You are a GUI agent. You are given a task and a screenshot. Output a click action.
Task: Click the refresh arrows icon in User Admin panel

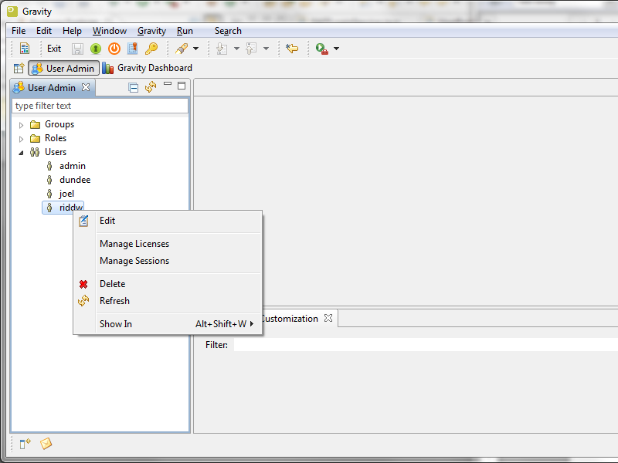(x=150, y=87)
